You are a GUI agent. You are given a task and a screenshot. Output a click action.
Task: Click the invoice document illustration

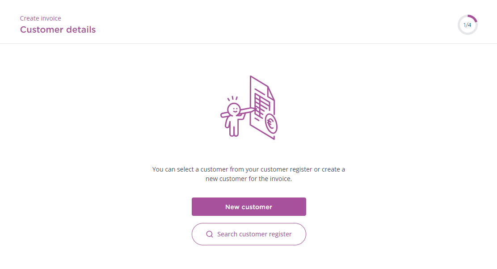[263, 108]
